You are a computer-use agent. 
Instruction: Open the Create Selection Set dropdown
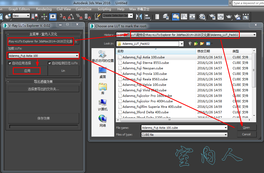(131, 16)
